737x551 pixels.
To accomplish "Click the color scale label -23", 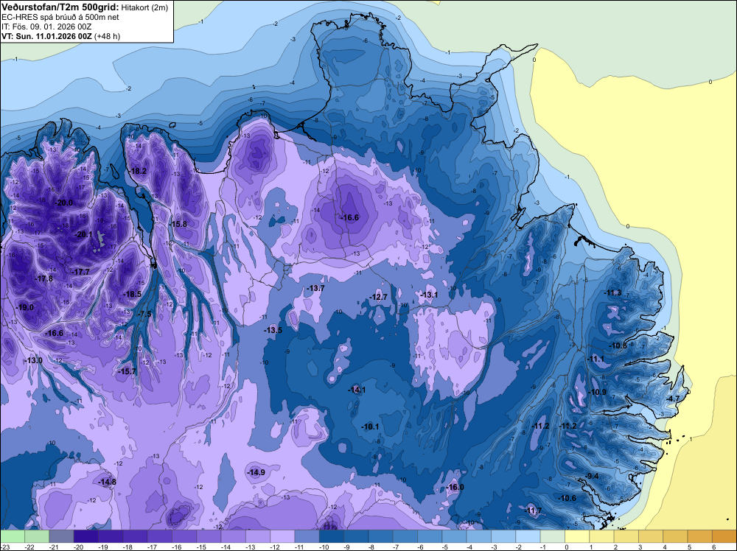I will [4, 547].
